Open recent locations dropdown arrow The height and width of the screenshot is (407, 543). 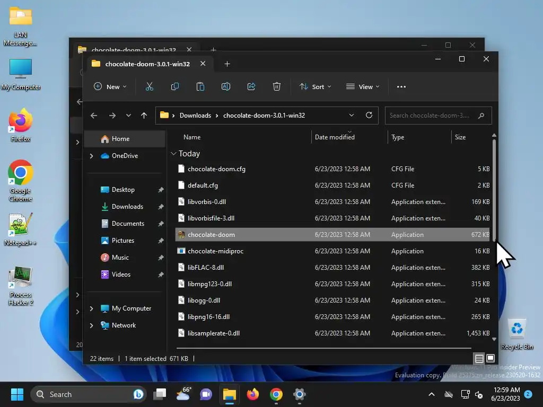128,116
